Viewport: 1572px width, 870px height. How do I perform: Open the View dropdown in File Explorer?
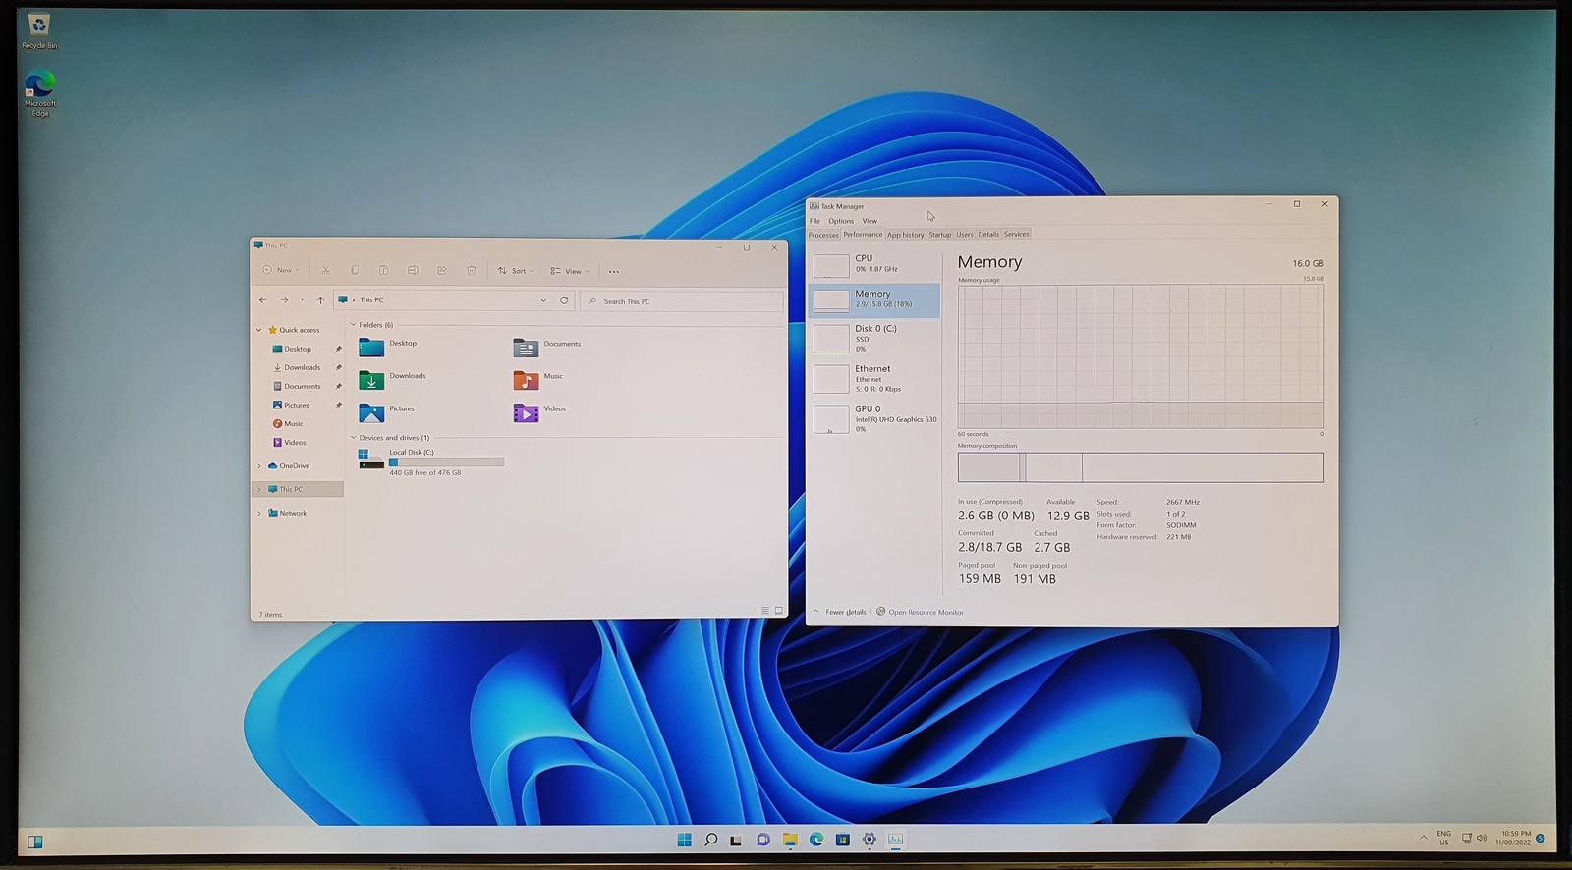(570, 271)
